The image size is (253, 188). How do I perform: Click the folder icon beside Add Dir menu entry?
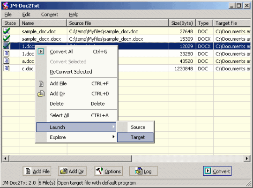pyautogui.click(x=41, y=93)
